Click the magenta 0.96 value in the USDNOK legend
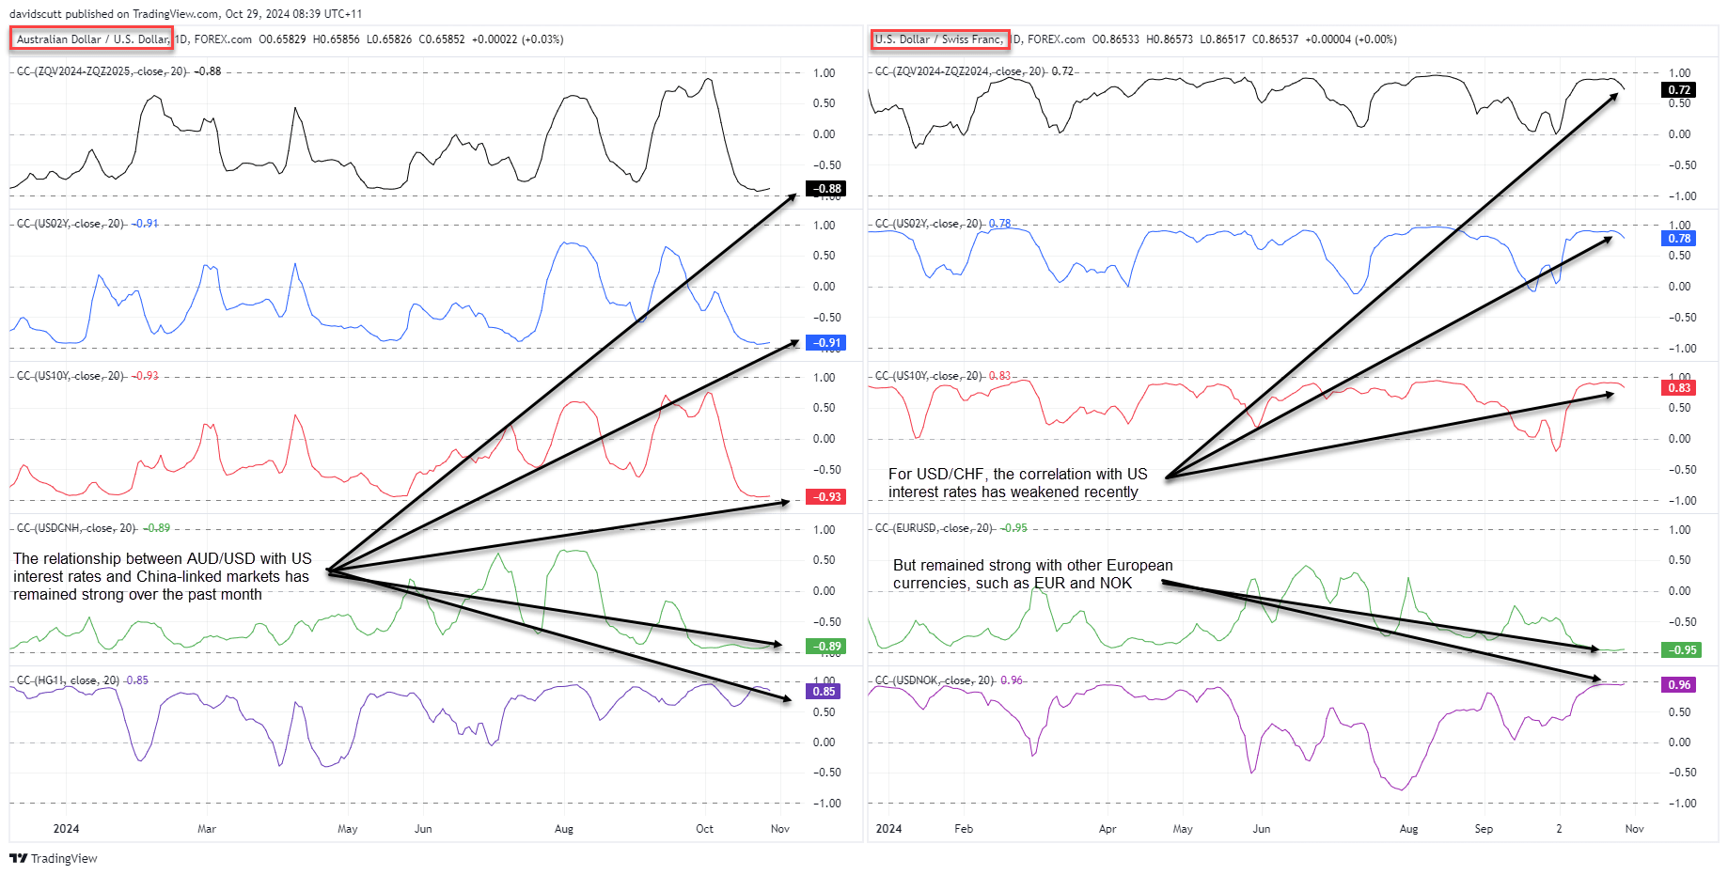The height and width of the screenshot is (875, 1728). tap(1012, 680)
